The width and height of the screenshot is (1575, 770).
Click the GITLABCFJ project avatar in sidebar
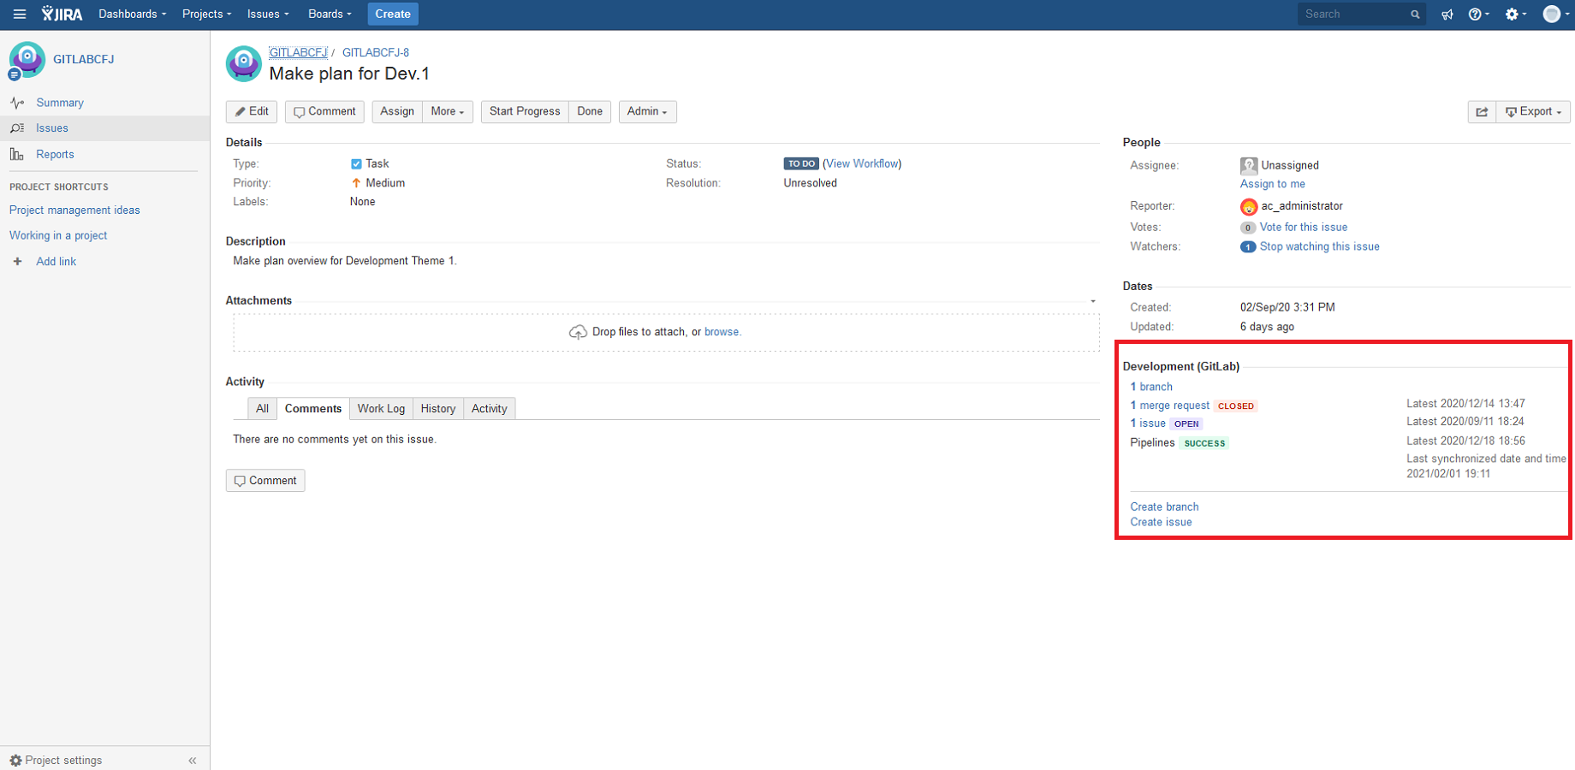click(x=27, y=60)
